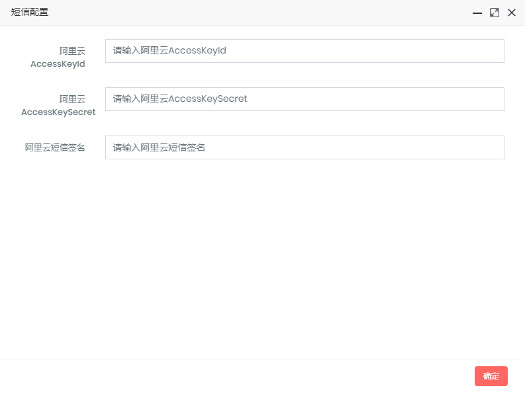Focus the 阿里云AccessKeySecret input field
This screenshot has height=394, width=525.
coord(305,99)
